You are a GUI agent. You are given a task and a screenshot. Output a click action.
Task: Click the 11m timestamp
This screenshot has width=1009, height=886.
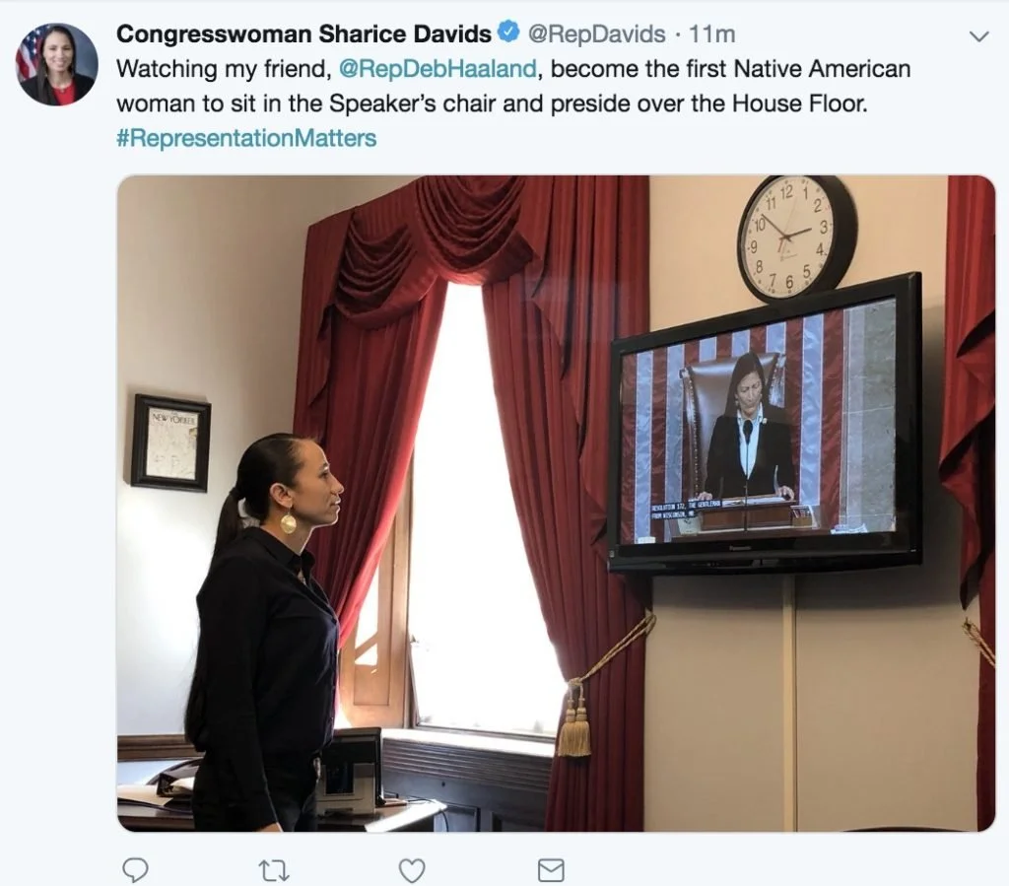[x=711, y=34]
